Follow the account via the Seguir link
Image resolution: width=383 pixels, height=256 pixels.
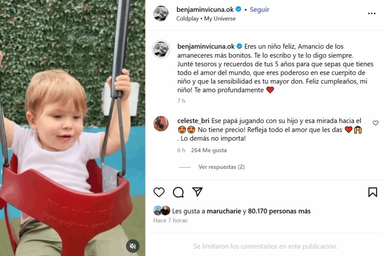(x=260, y=9)
